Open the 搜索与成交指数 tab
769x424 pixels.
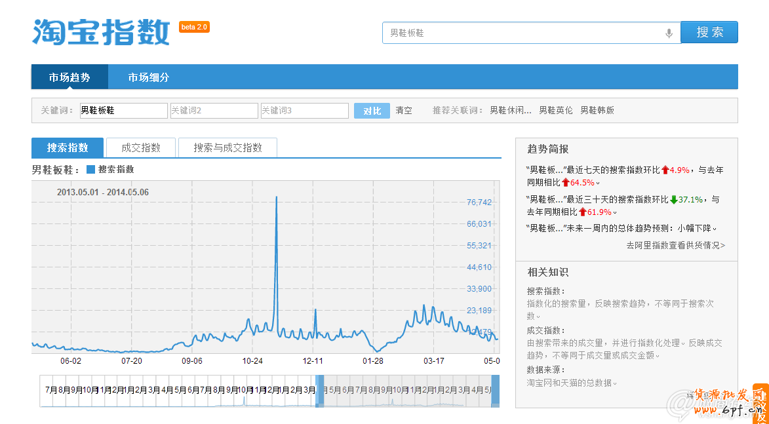click(x=227, y=148)
